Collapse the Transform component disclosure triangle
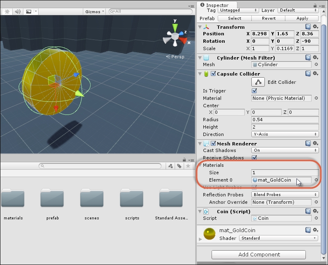Viewport: 328px width, 265px height. pos(200,27)
